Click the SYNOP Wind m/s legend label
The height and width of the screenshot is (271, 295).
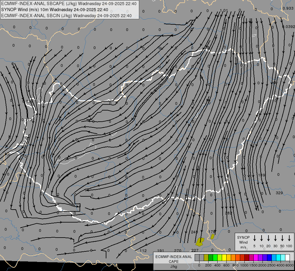click(x=243, y=242)
